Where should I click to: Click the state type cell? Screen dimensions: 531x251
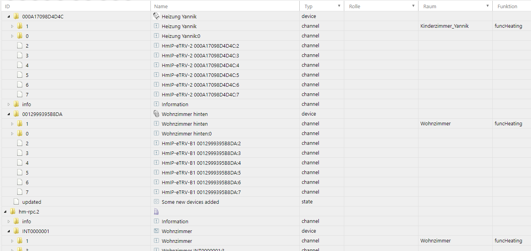pyautogui.click(x=322, y=202)
